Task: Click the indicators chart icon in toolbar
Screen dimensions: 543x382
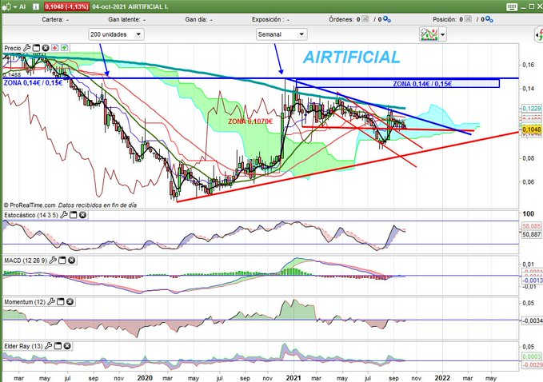Action: coord(429,34)
